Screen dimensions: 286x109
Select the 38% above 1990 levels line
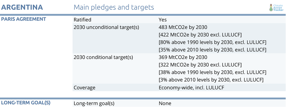click(x=213, y=72)
